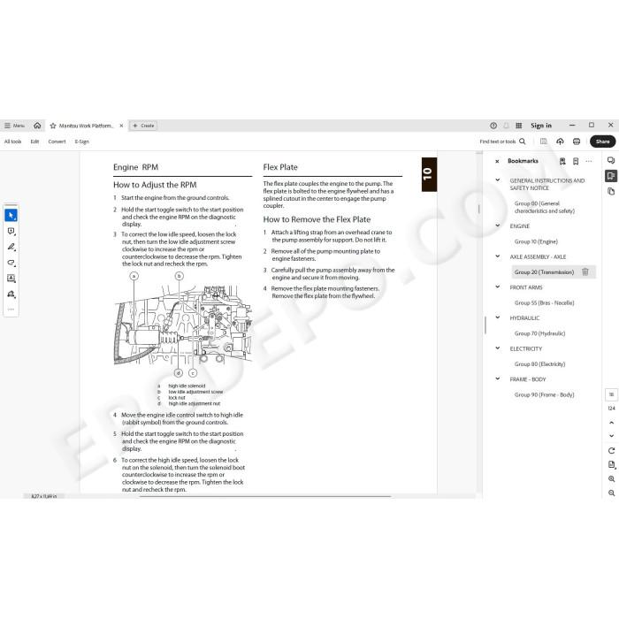Click the Bookmarks panel resize handle

pyautogui.click(x=485, y=325)
